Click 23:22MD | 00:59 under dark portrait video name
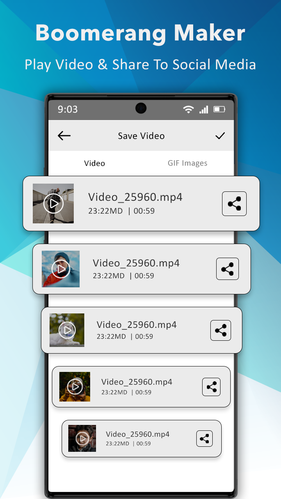Viewport: 281px width, 499px height. (128, 444)
